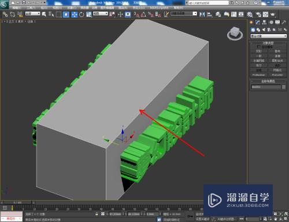Toggle the Angle Snap button
289x222 pixels.
click(x=143, y=14)
